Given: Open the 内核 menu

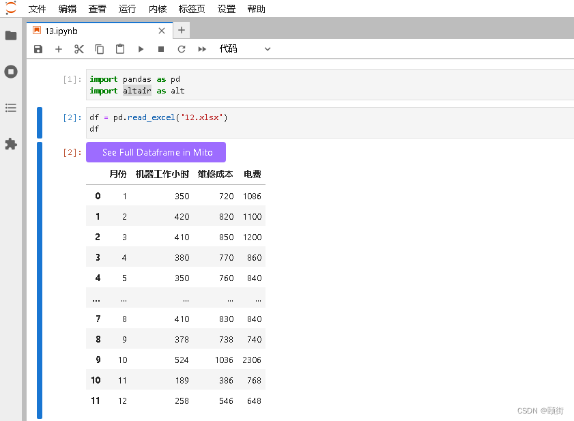Looking at the screenshot, I should point(157,9).
